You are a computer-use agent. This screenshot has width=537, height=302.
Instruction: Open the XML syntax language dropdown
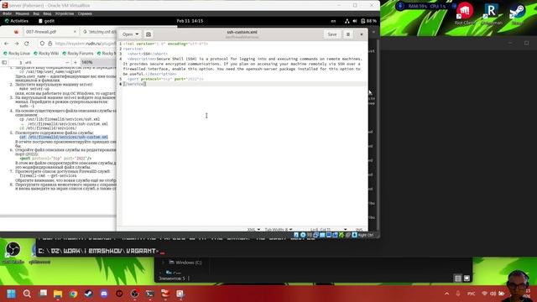(253, 229)
